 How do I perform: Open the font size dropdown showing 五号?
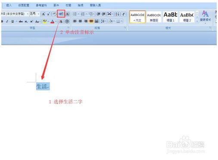click(x=34, y=14)
